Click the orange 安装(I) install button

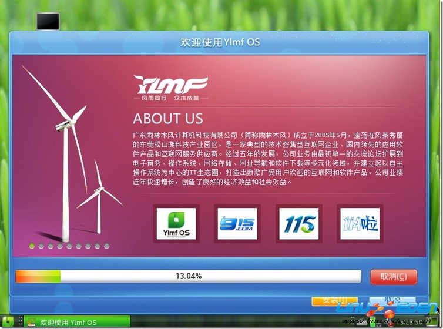click(334, 301)
